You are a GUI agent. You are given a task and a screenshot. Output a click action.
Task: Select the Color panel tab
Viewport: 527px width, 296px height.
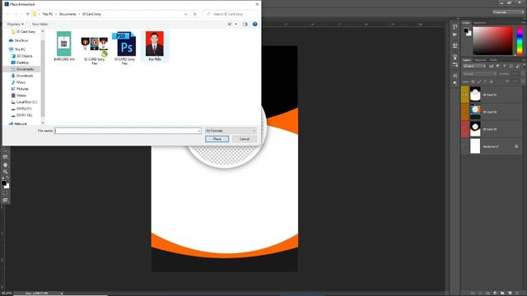466,23
